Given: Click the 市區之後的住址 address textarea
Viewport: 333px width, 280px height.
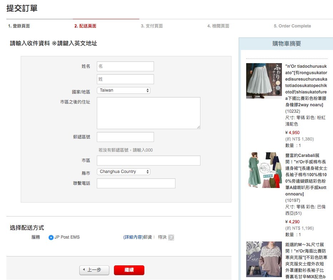Looking at the screenshot, I should point(148,112).
